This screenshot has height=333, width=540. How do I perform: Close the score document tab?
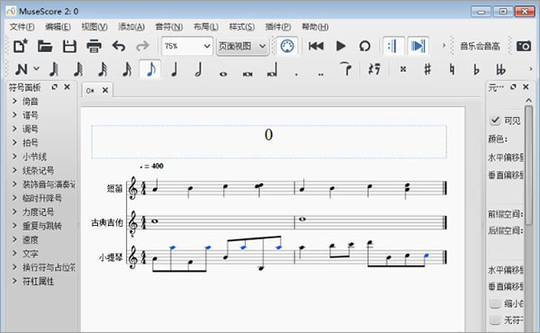(x=105, y=90)
